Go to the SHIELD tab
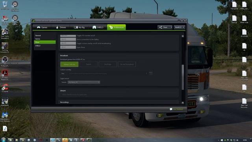Viewport: 252px width, 142px height. 98,27
